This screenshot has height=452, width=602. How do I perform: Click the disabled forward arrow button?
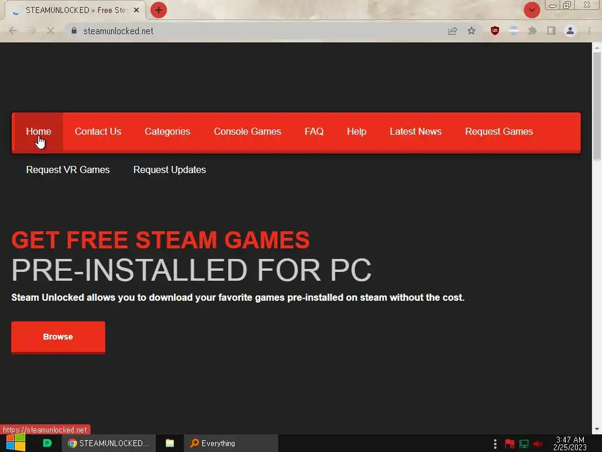point(32,31)
